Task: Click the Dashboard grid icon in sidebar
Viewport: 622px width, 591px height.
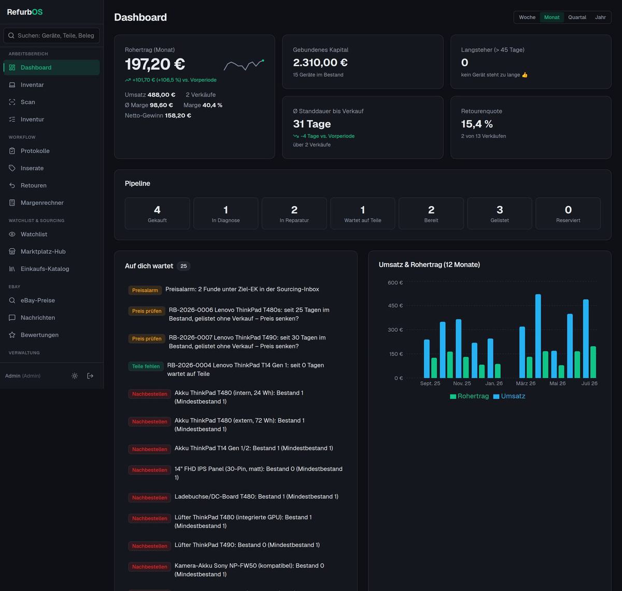Action: pos(12,67)
